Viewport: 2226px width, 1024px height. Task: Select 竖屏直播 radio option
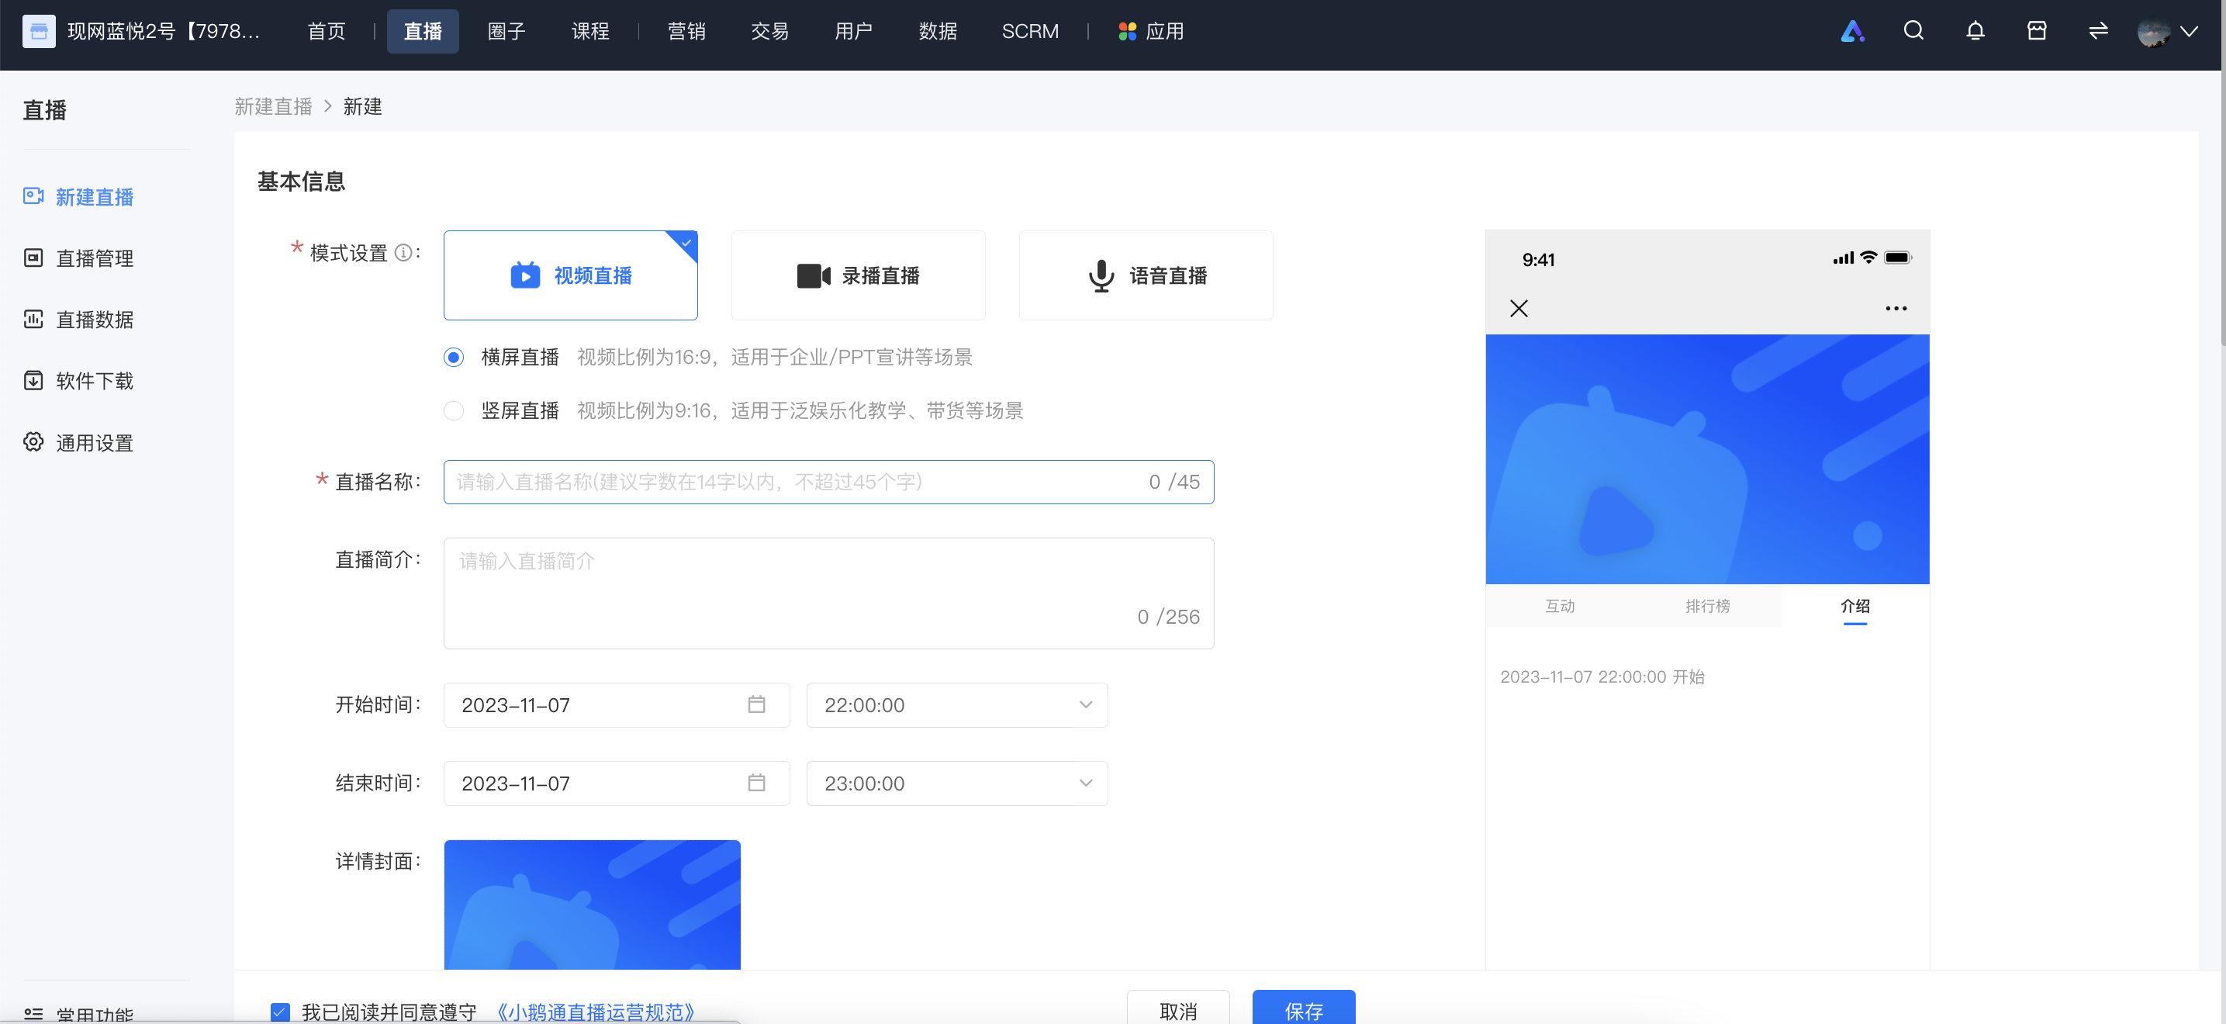click(454, 410)
